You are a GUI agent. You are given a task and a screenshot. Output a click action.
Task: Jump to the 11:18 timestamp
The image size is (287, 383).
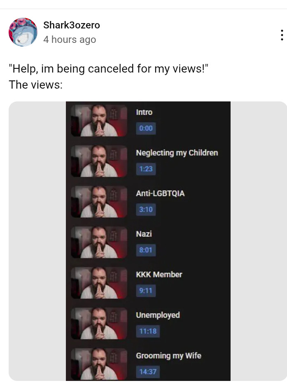(x=148, y=331)
